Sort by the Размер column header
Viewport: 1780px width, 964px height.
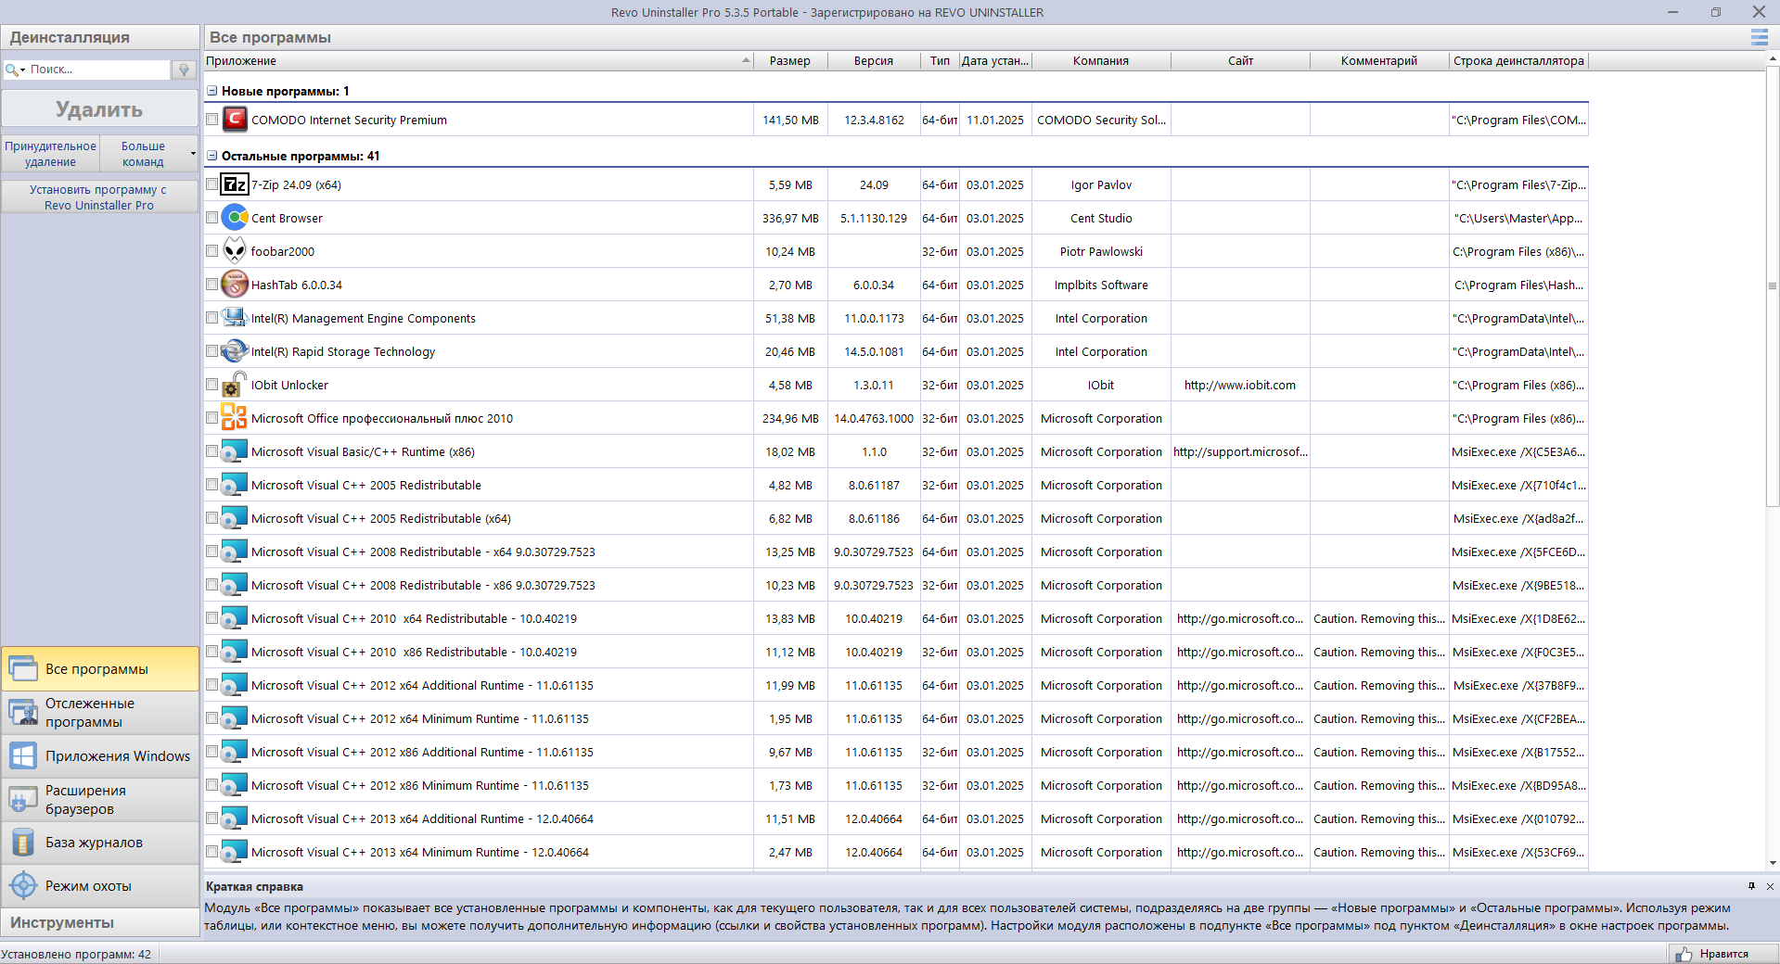point(790,60)
